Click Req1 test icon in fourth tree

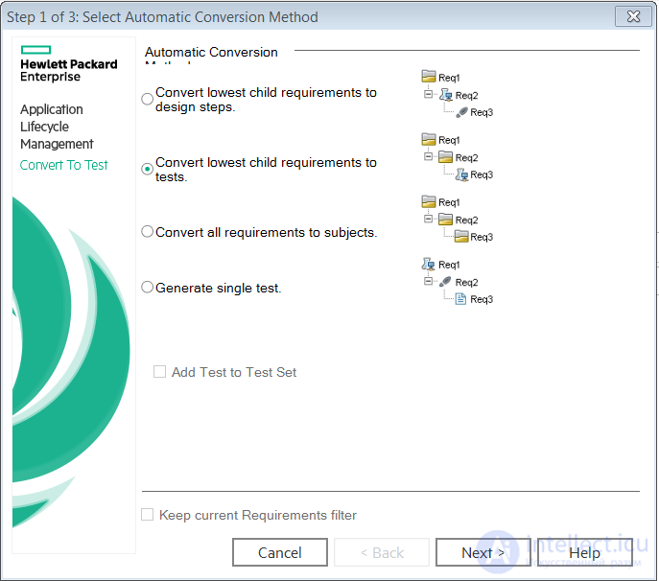point(428,264)
